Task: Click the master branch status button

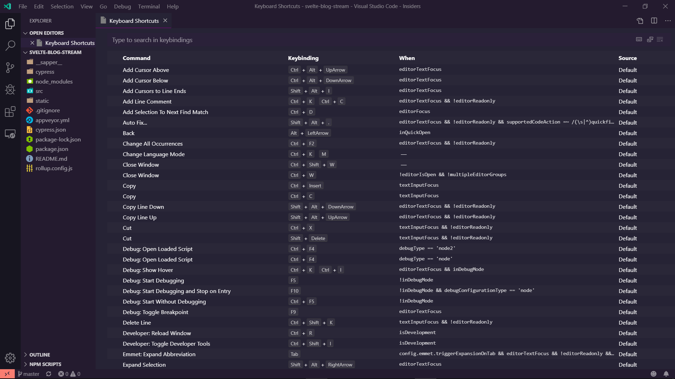Action: (x=28, y=373)
